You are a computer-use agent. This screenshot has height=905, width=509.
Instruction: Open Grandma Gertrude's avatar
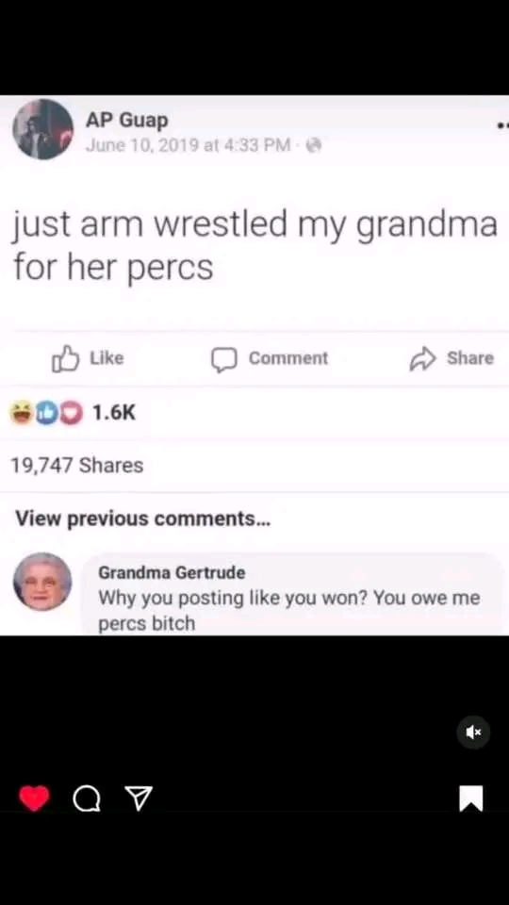(x=42, y=582)
